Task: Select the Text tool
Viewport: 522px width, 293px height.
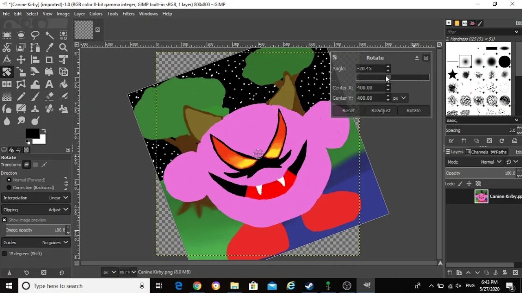Action: pyautogui.click(x=49, y=84)
